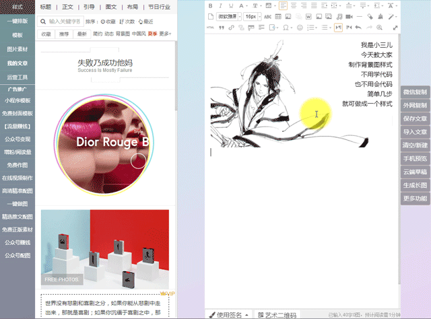Insert blockquote using quote icon
The image size is (431, 319).
pos(222,28)
